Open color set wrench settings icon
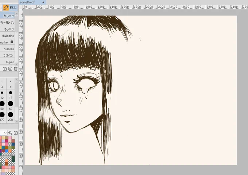 (10, 133)
